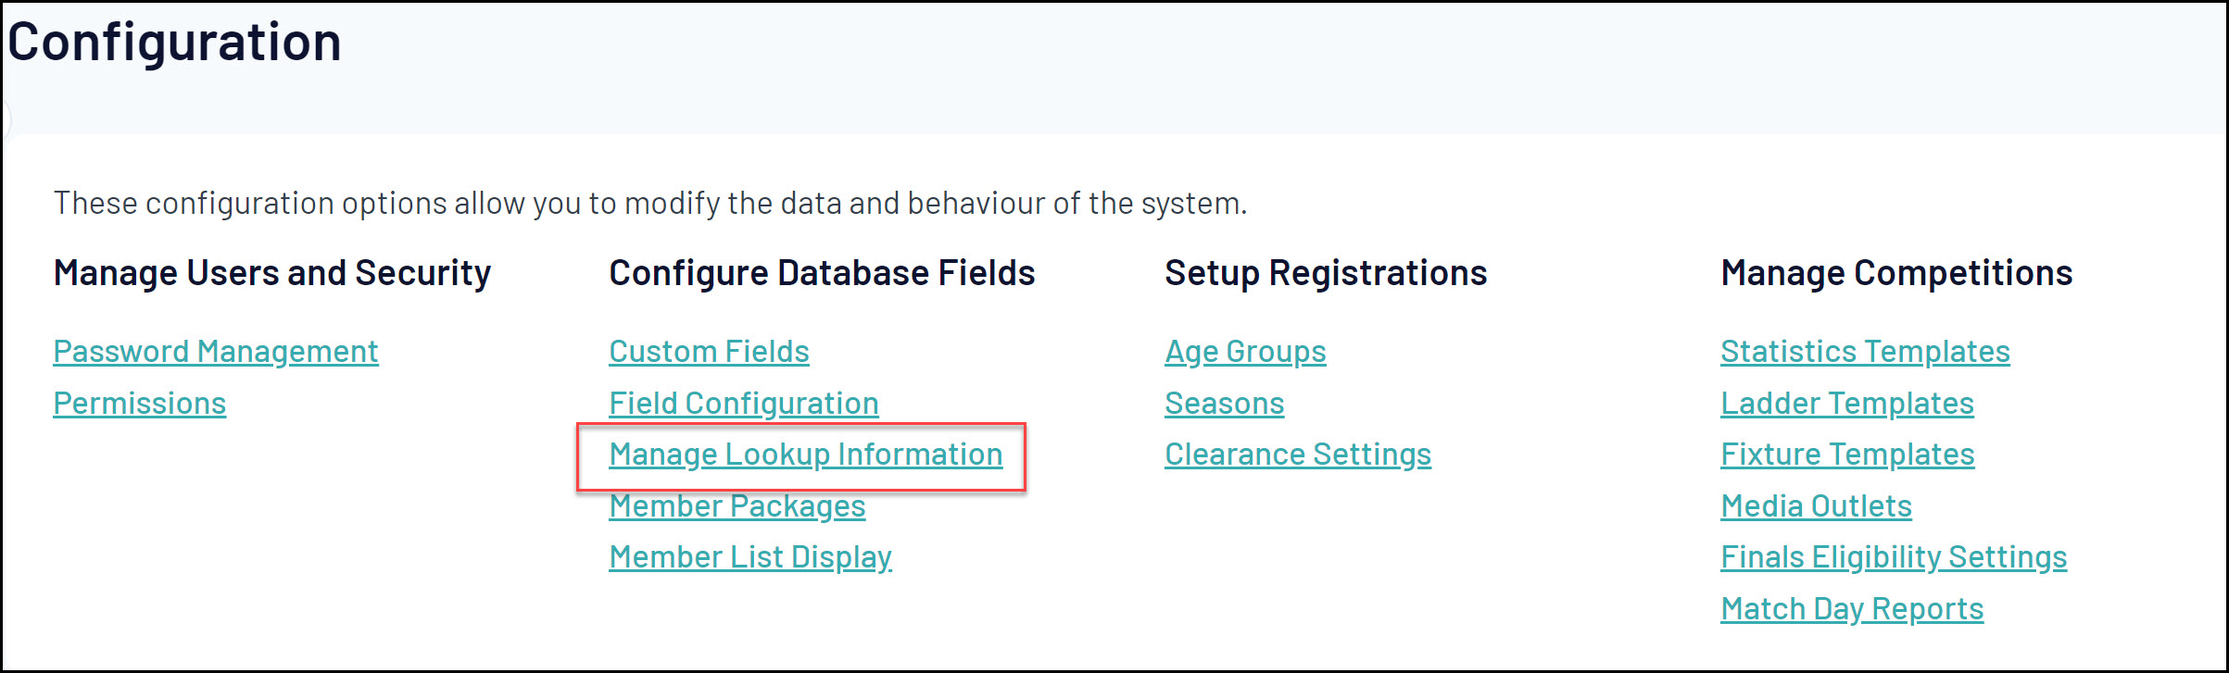The image size is (2229, 673).
Task: Click the Setup Registrations section heading
Action: point(1326,273)
